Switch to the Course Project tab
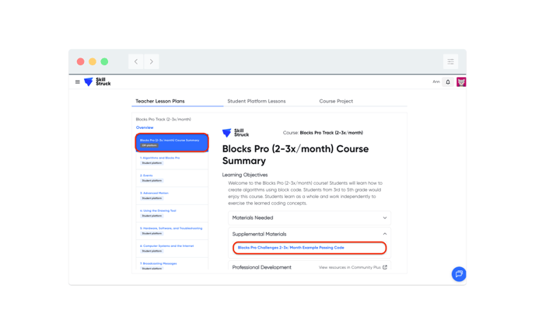535x334 pixels. tap(336, 101)
